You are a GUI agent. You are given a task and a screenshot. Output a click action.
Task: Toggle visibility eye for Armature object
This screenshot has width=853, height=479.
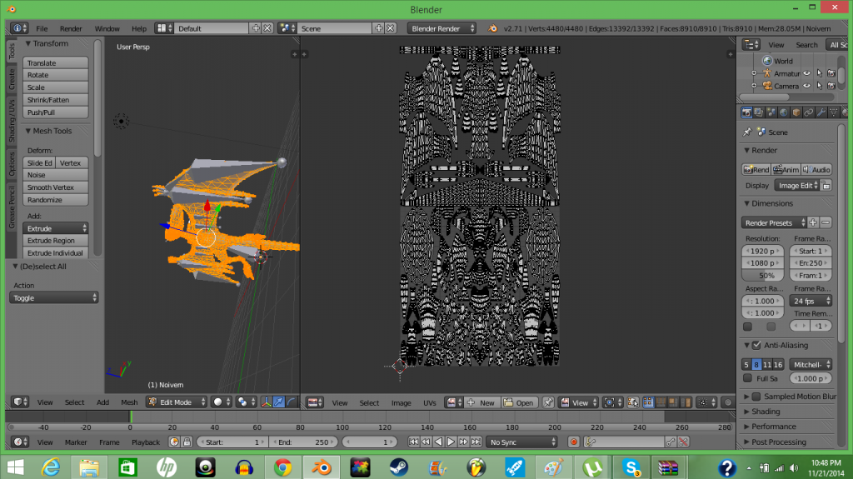pos(806,73)
